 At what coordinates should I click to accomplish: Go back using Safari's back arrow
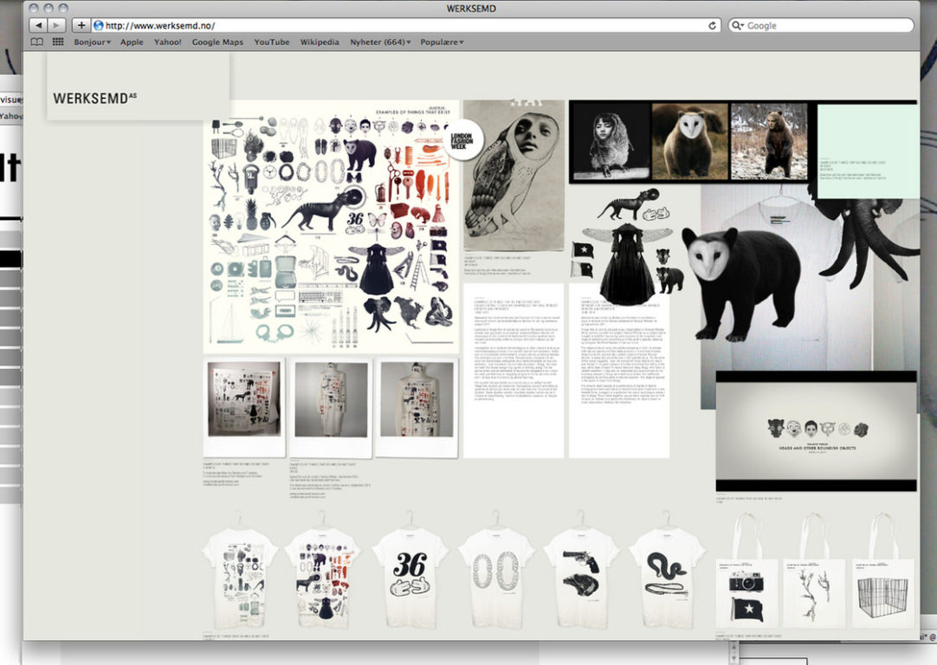[x=38, y=25]
